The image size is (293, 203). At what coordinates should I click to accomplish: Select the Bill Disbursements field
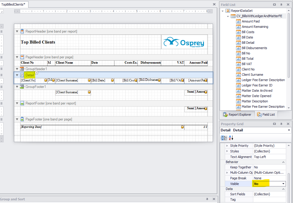254,48
